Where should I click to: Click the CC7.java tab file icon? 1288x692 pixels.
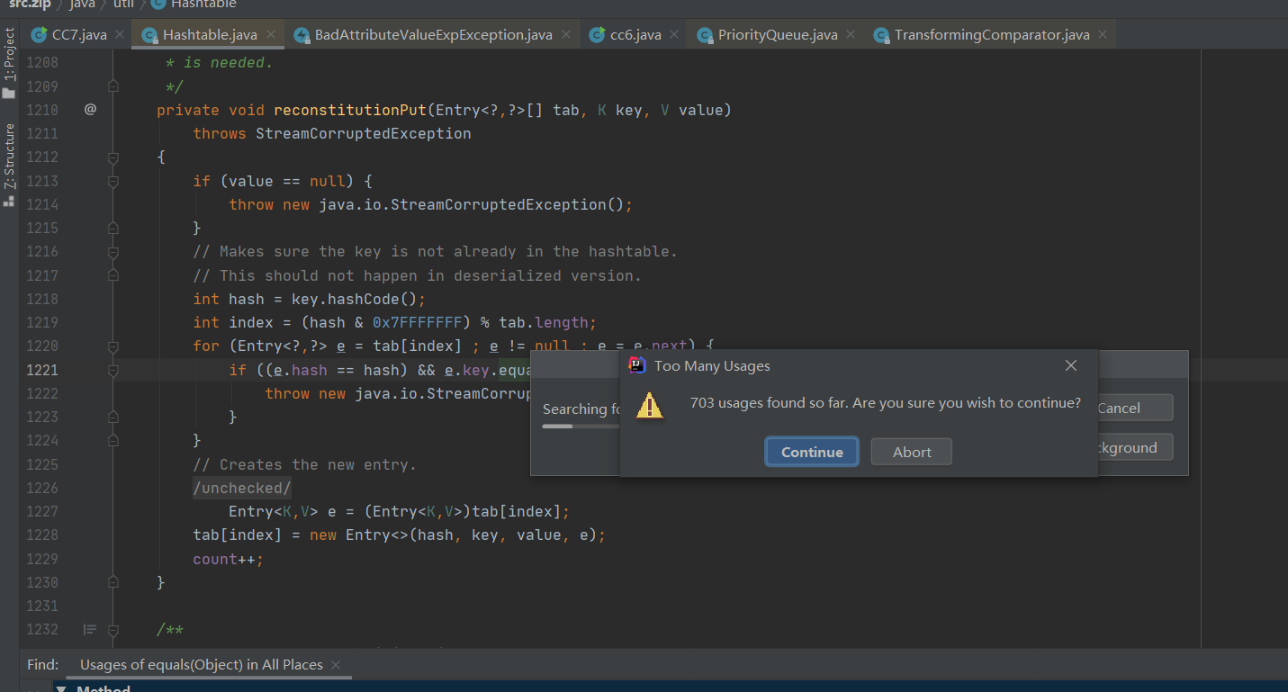[x=40, y=35]
